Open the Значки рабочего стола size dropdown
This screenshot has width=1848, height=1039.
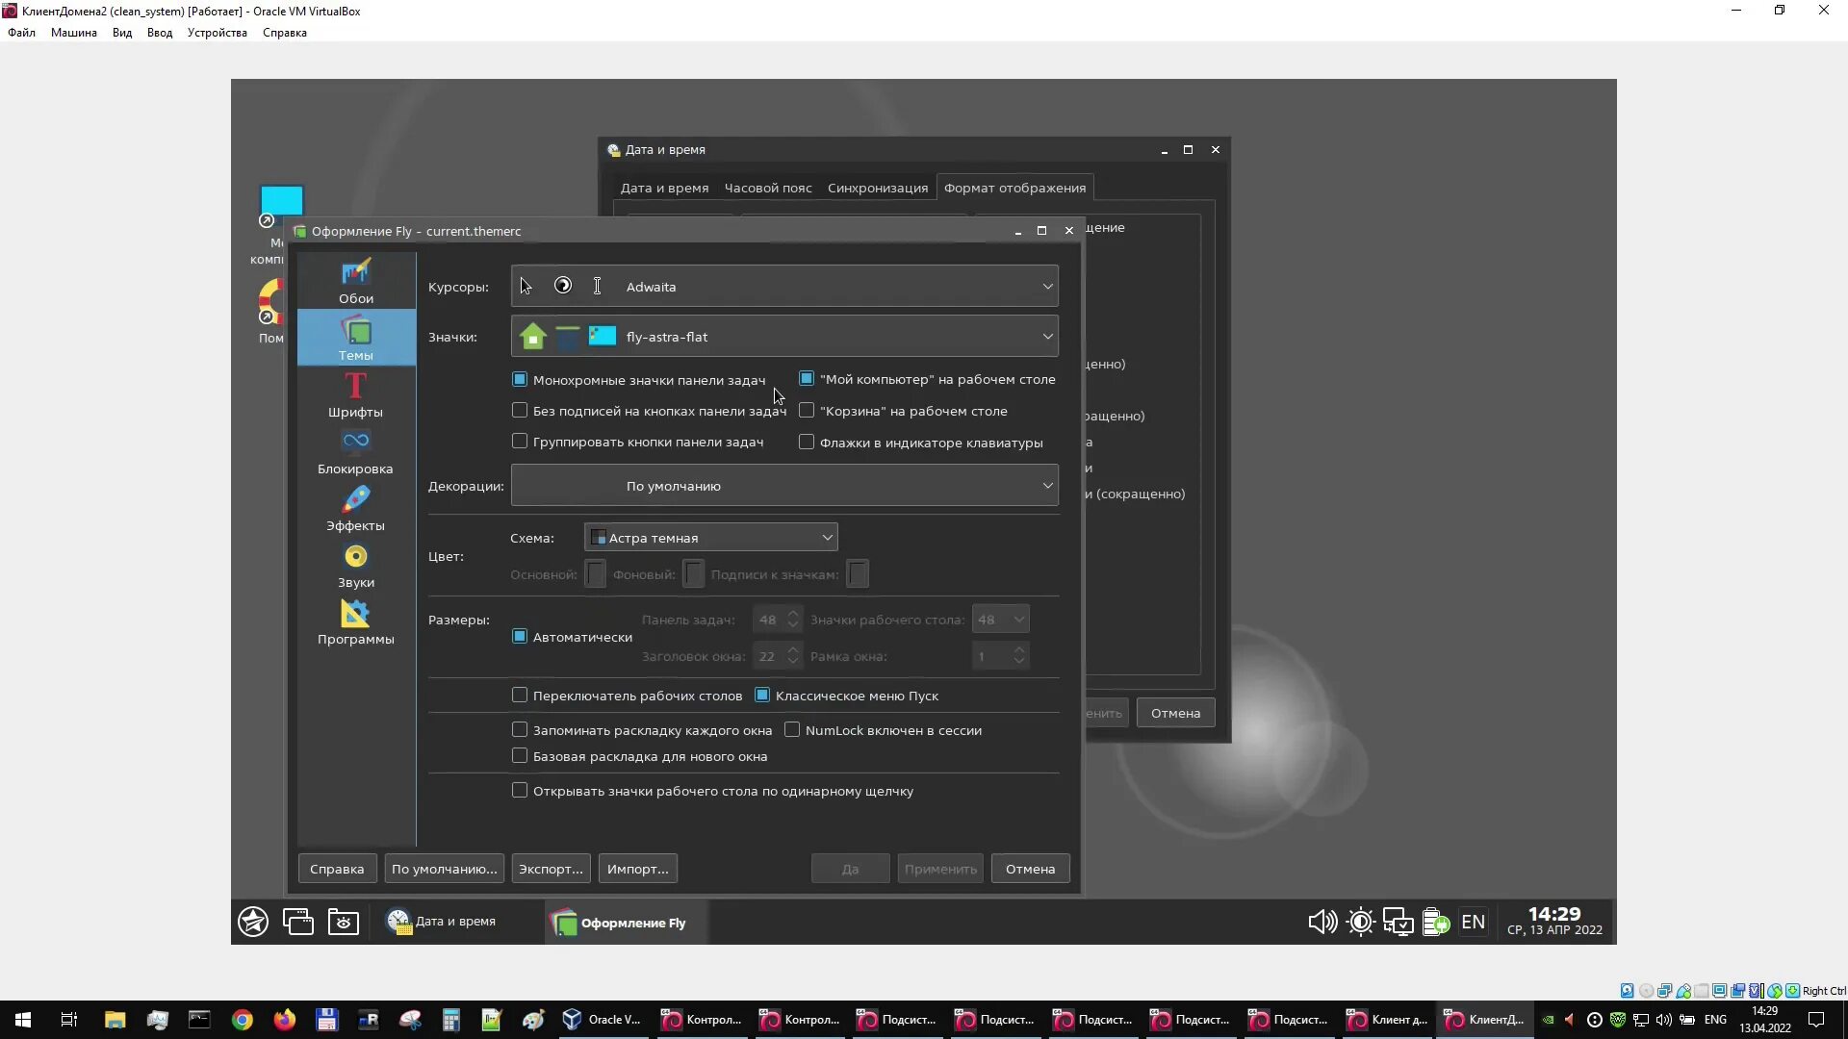(1000, 619)
